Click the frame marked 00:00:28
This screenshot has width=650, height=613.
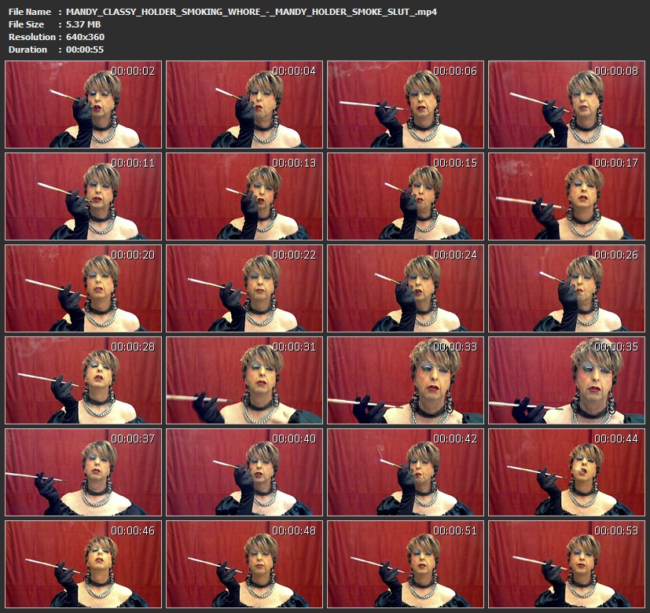pos(83,380)
